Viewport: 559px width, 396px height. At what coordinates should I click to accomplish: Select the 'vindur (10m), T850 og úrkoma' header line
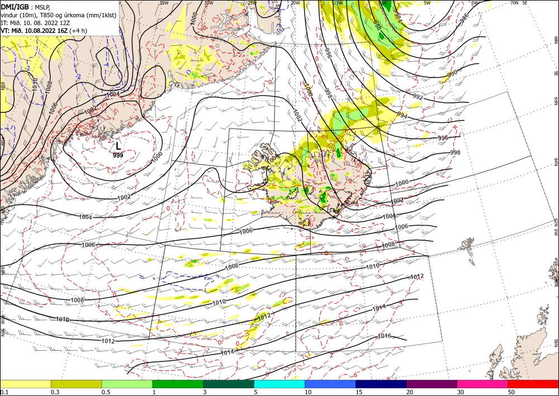point(59,15)
